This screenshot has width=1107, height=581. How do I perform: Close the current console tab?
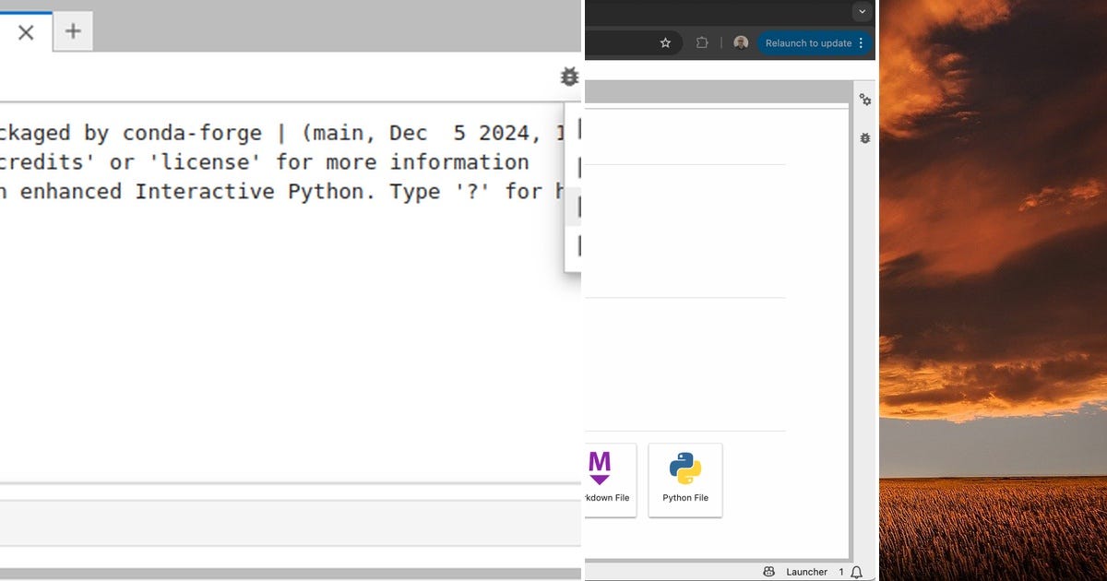pyautogui.click(x=26, y=32)
